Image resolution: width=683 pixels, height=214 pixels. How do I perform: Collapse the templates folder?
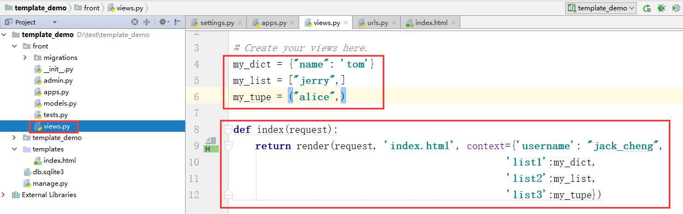pos(15,149)
